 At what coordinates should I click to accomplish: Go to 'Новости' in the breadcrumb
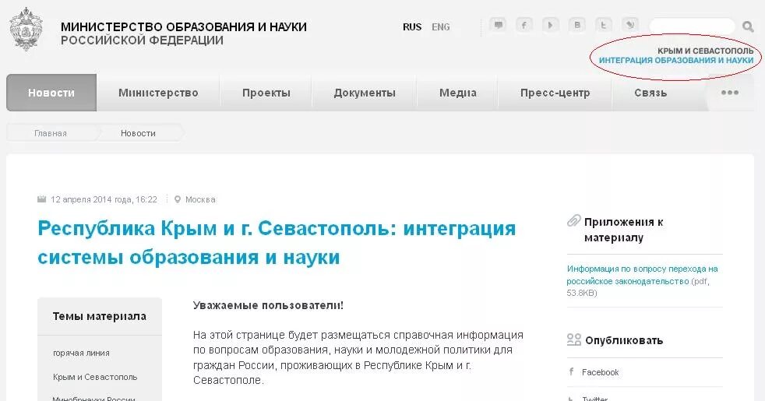click(138, 133)
